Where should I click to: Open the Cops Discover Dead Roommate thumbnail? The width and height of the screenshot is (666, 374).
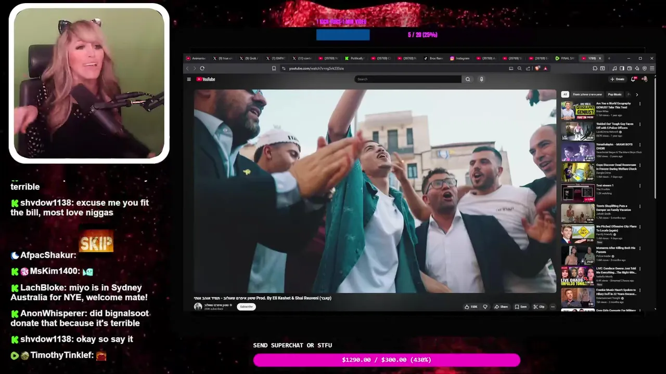pyautogui.click(x=578, y=172)
